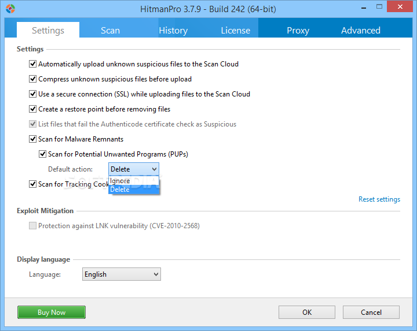Switch to the Scan tab

point(110,30)
